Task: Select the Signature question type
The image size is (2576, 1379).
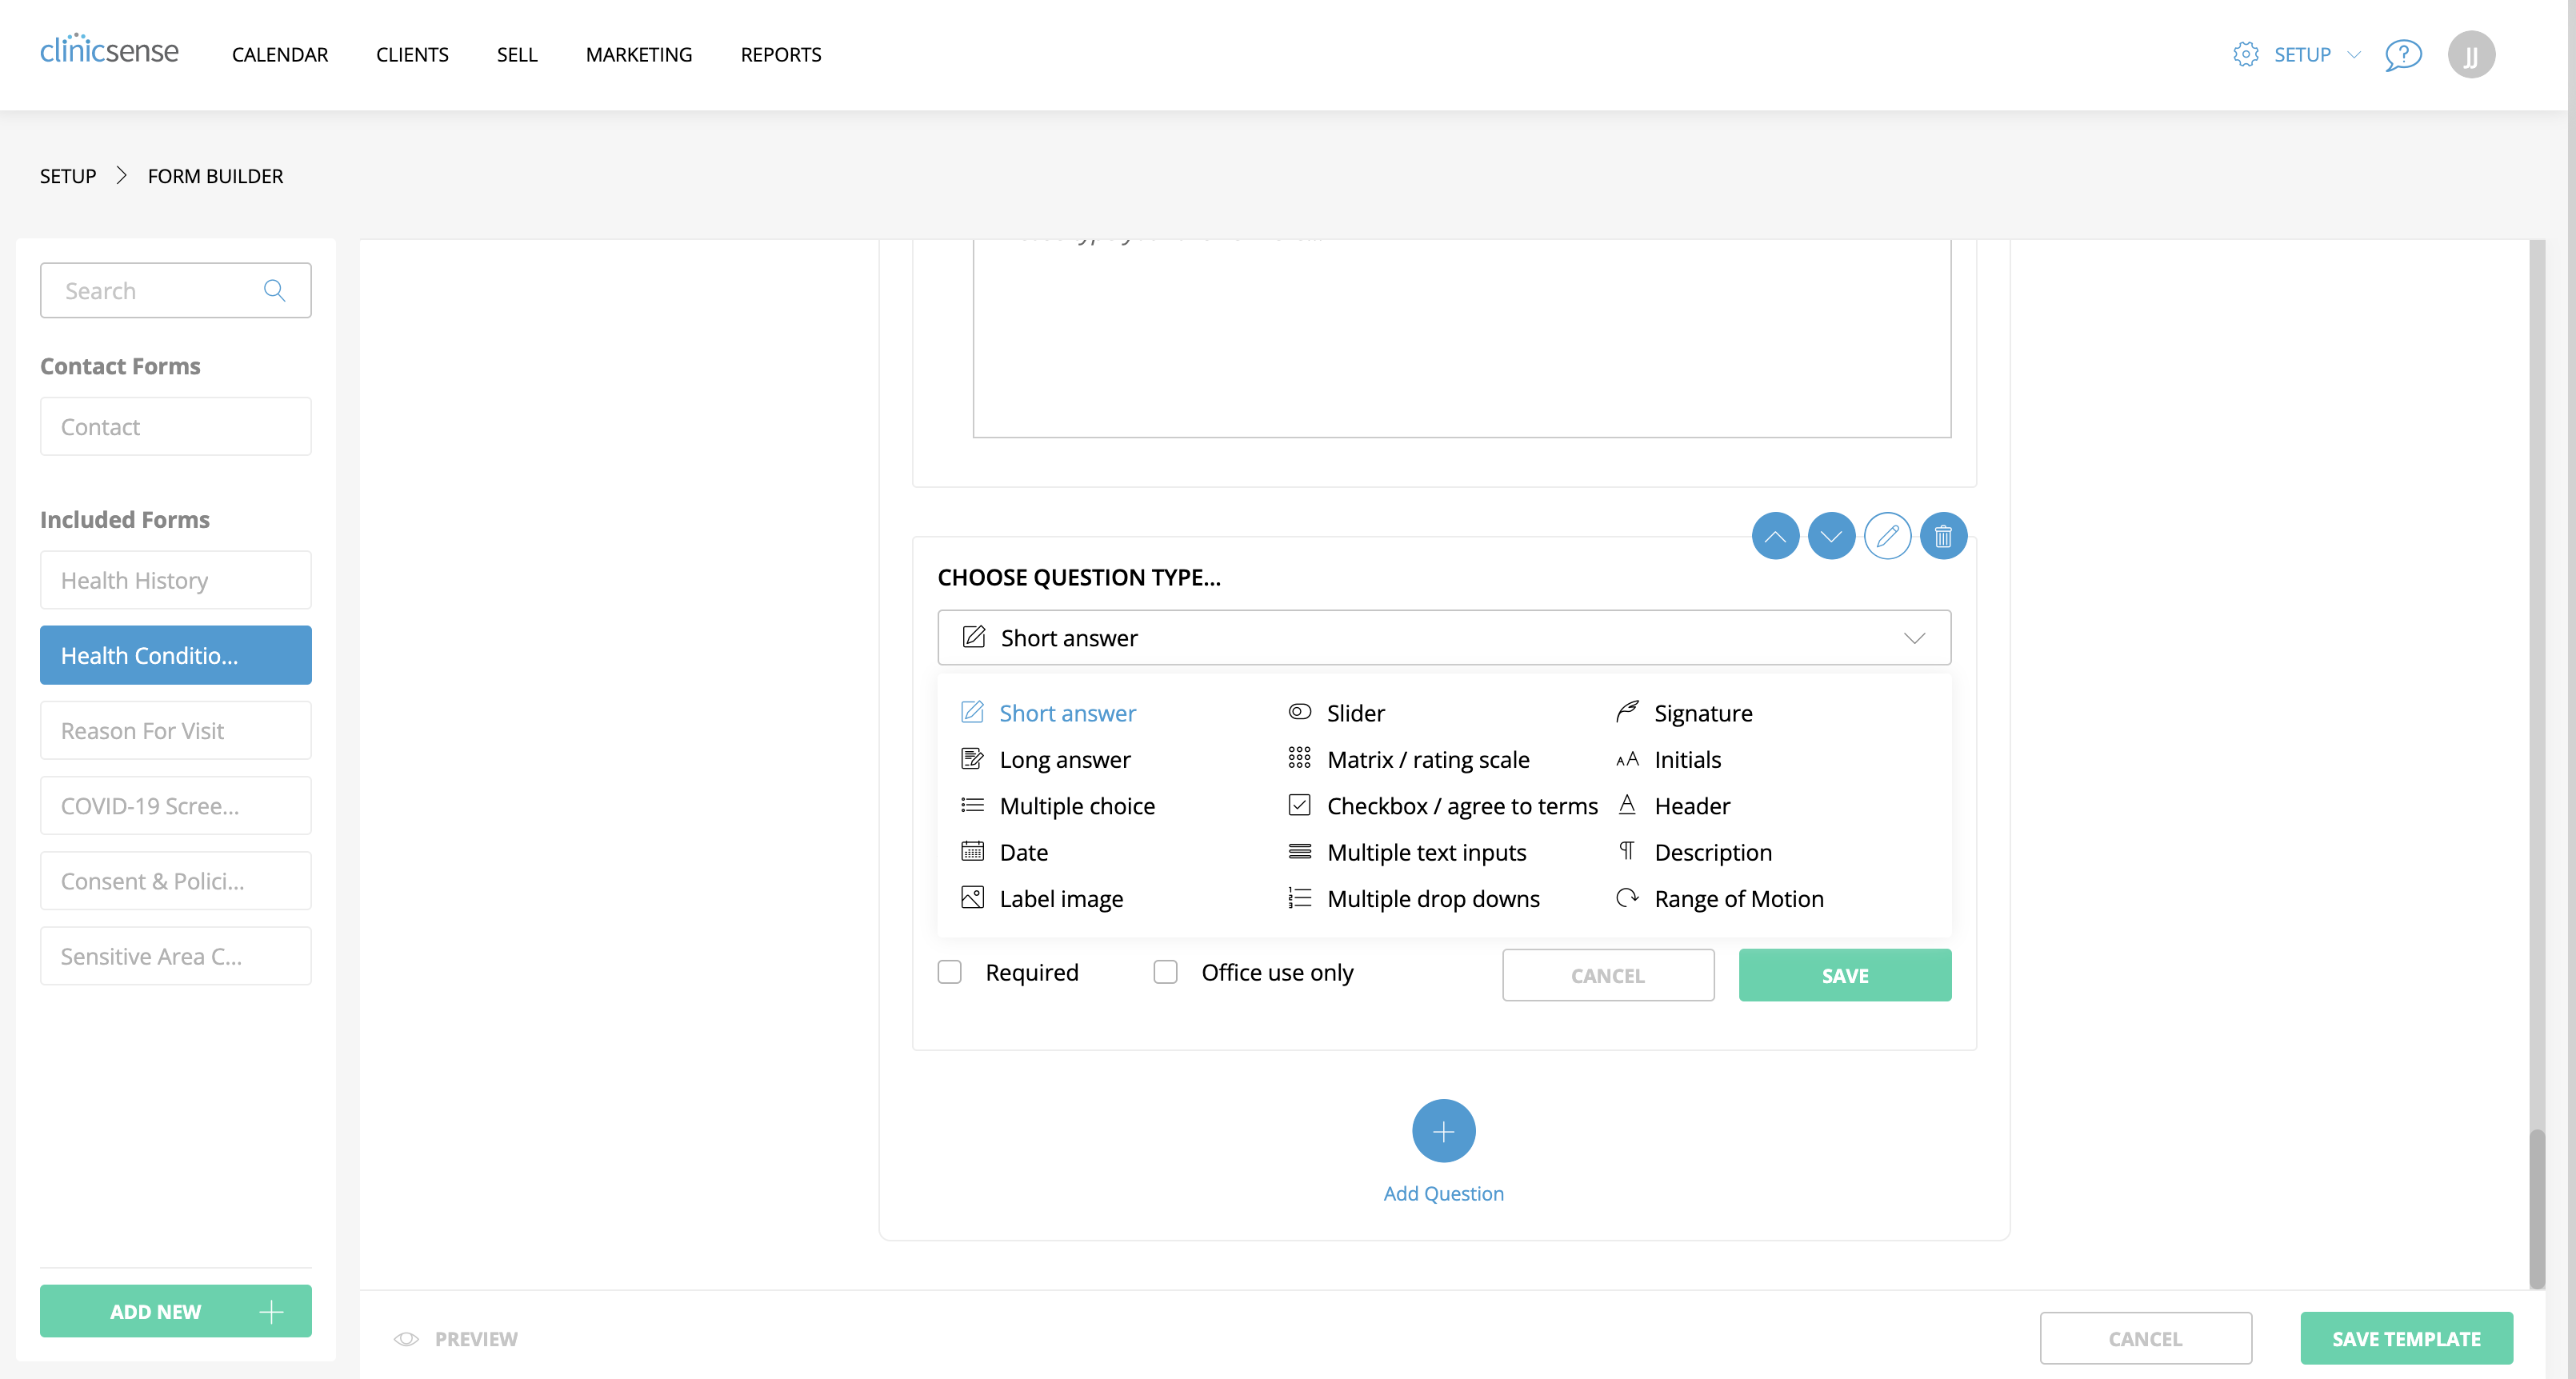Action: (1702, 712)
